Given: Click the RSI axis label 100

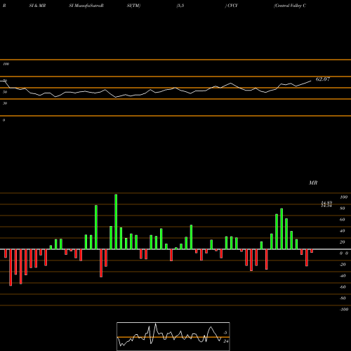Looking at the screenshot, I should [6, 64].
